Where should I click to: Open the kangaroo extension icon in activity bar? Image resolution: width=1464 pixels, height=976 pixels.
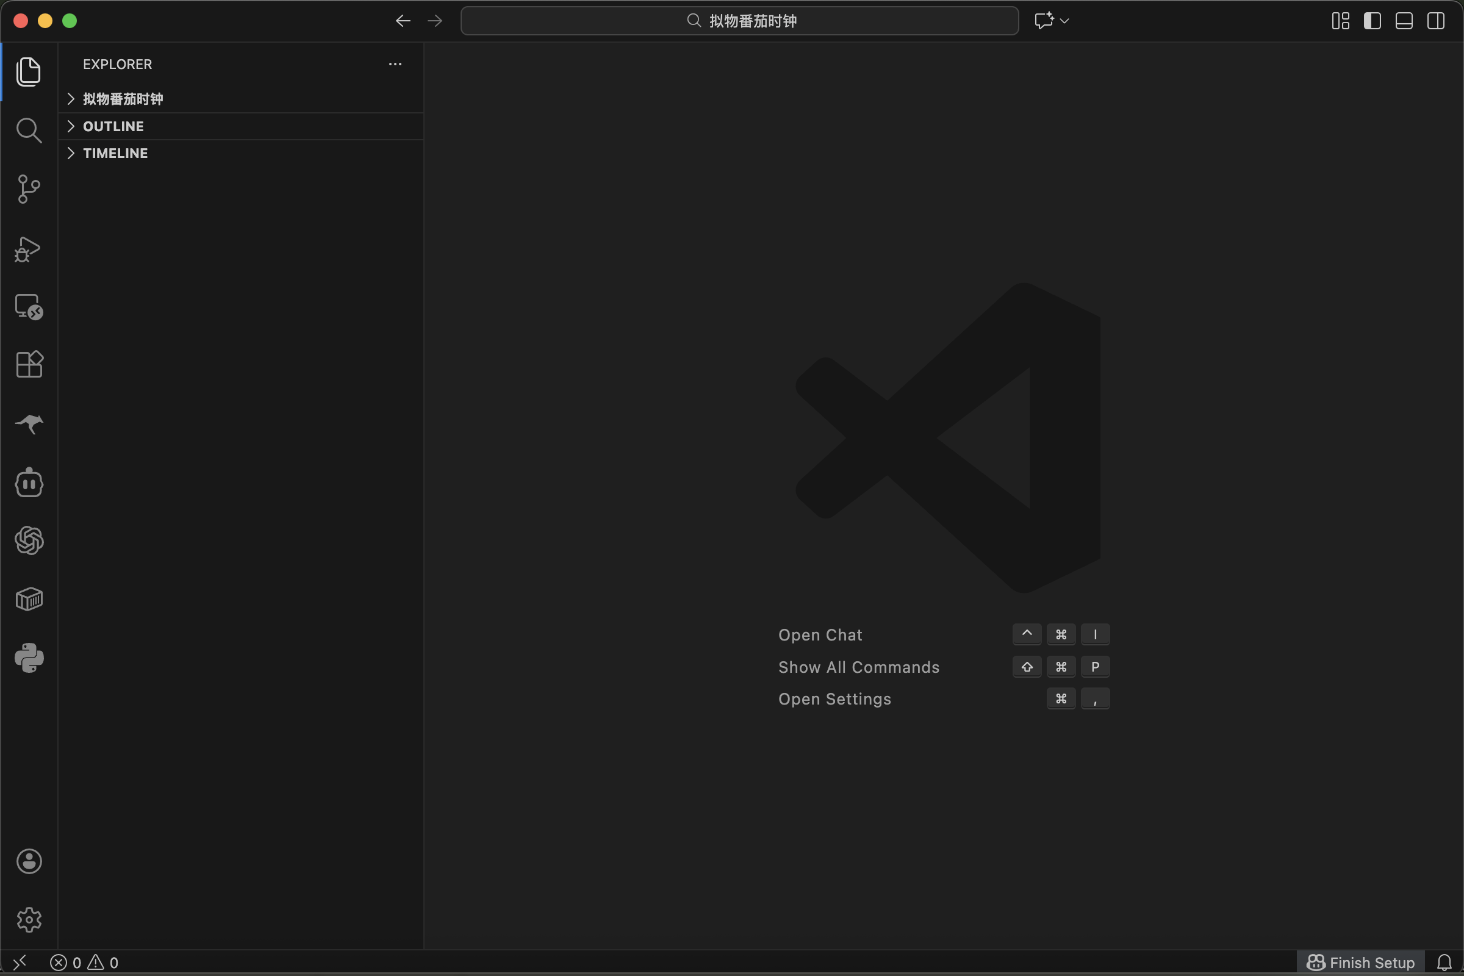(x=29, y=424)
